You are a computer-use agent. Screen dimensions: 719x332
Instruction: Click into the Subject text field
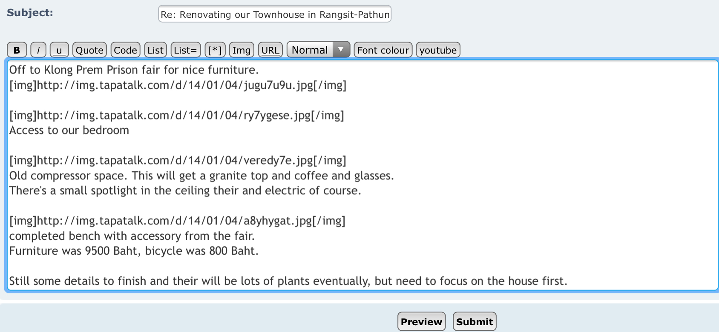[x=275, y=14]
